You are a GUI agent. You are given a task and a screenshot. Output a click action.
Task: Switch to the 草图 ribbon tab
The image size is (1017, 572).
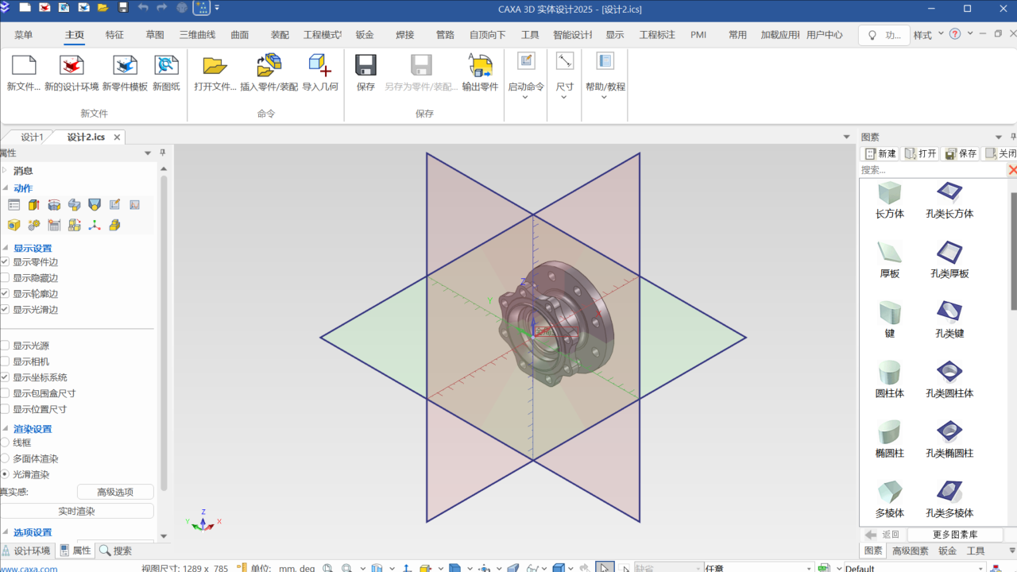tap(155, 35)
